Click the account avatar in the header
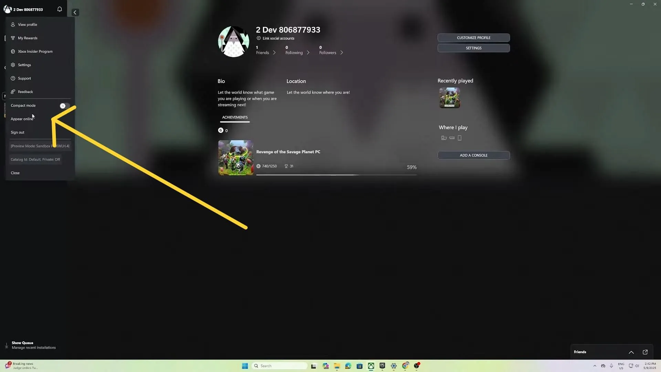This screenshot has width=661, height=372. [8, 9]
